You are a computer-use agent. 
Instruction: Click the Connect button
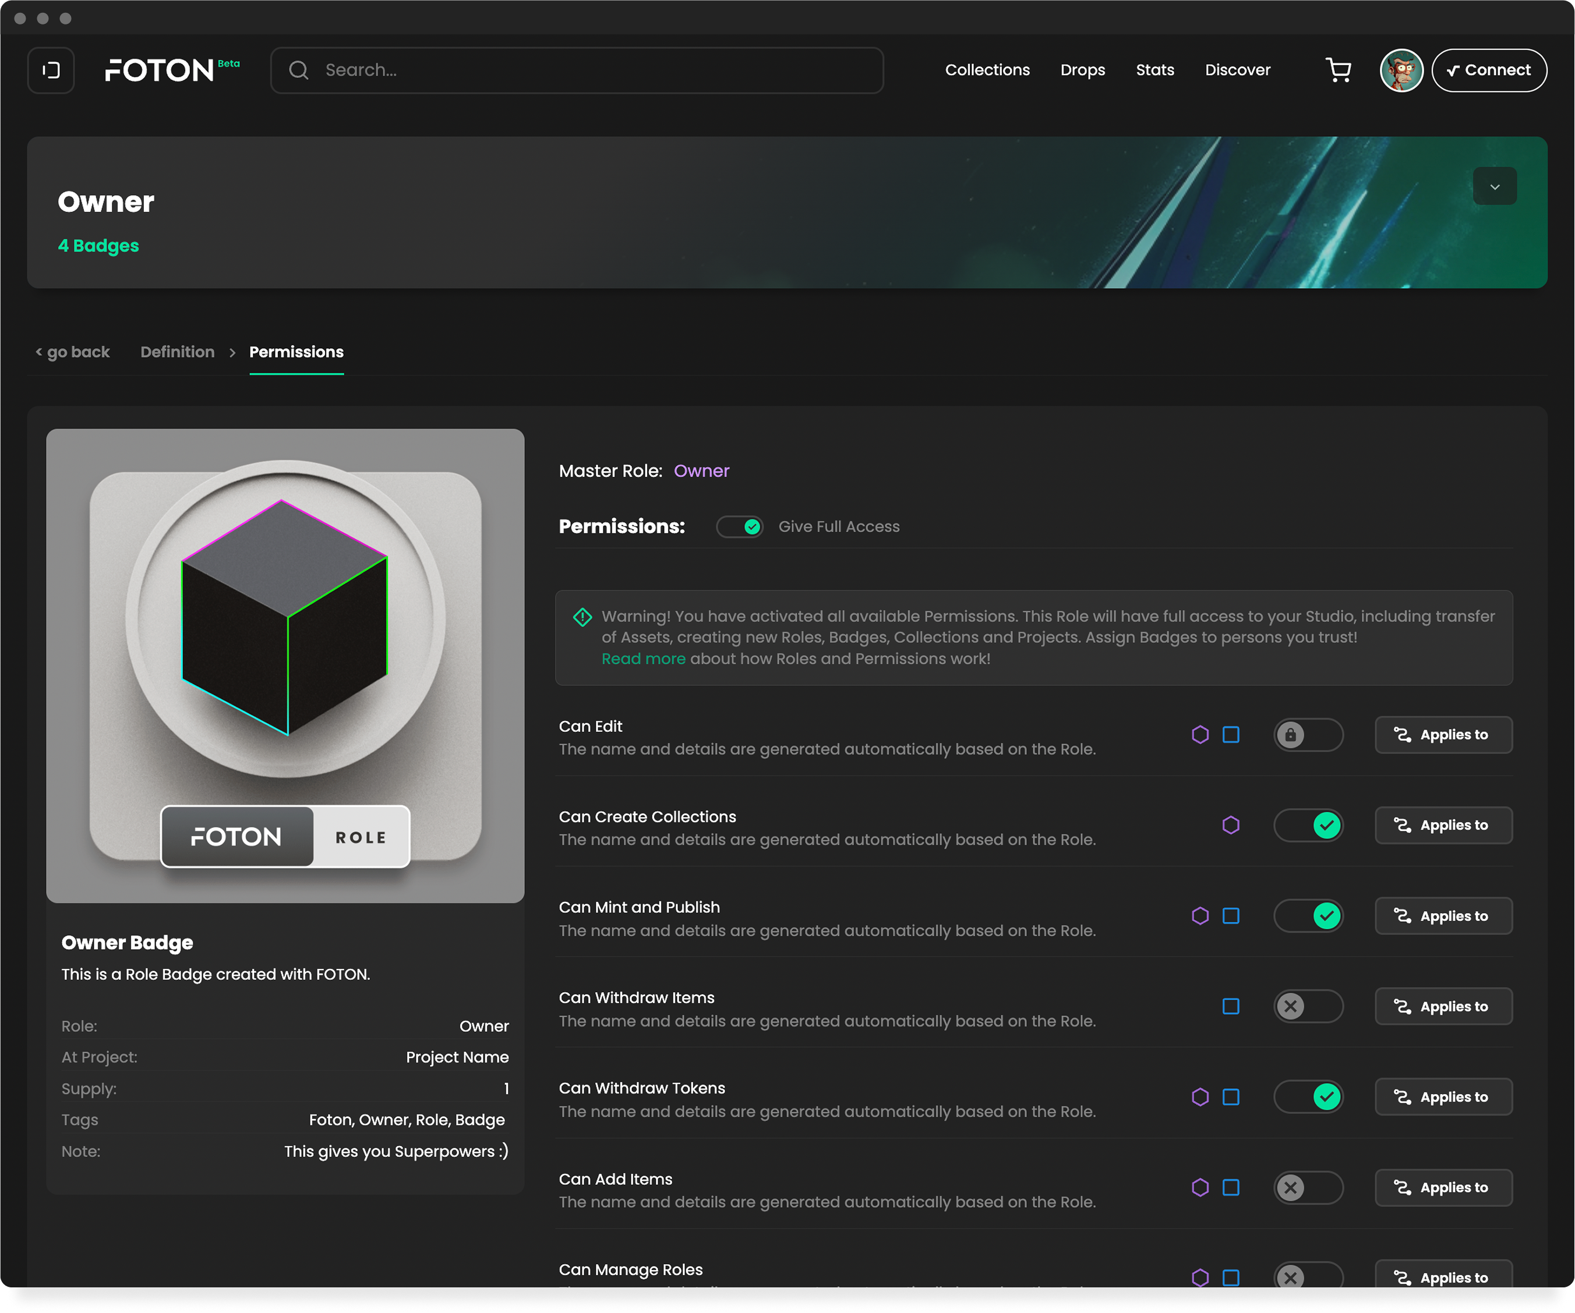click(1489, 70)
